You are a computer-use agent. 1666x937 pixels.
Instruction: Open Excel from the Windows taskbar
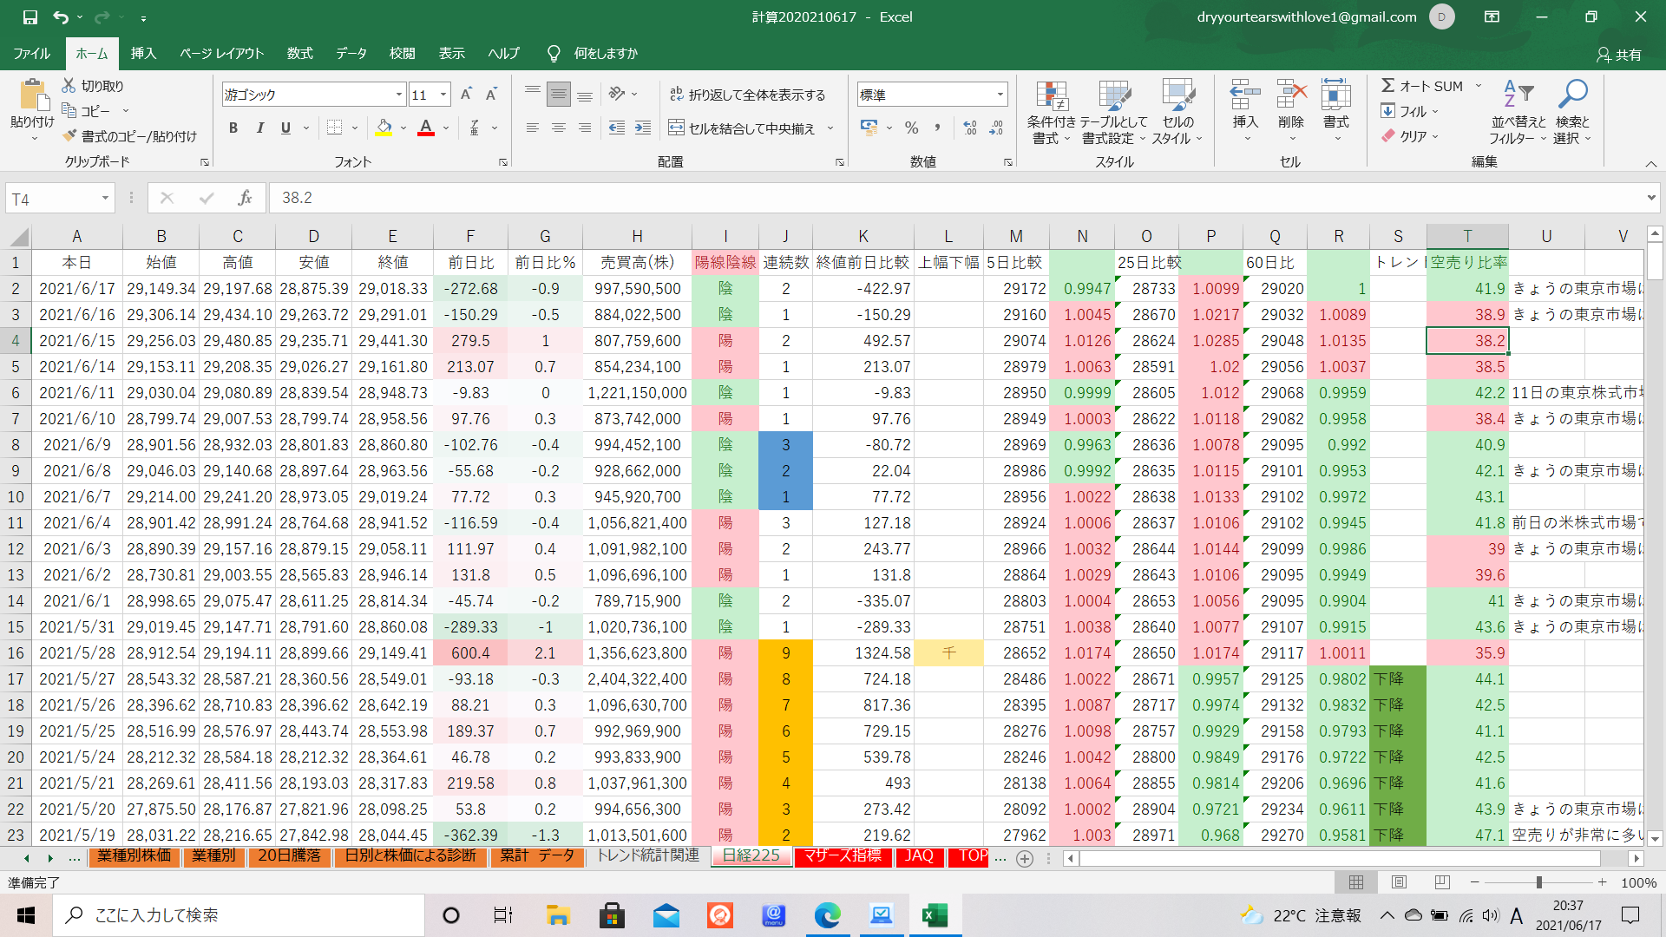click(x=935, y=915)
